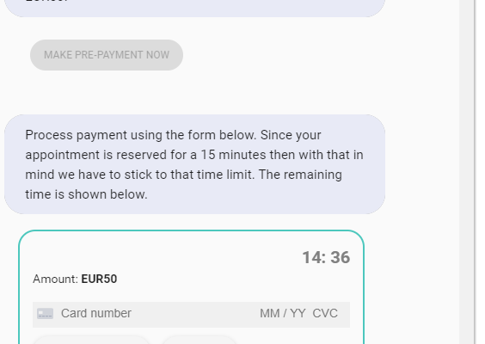485x344 pixels.
Task: Click blank space left of the timer in the payment form
Action: coord(161,257)
